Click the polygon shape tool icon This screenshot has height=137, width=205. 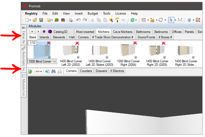tap(161, 20)
